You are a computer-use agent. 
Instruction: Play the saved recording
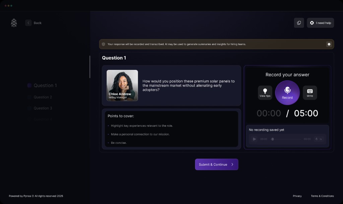pyautogui.click(x=254, y=139)
